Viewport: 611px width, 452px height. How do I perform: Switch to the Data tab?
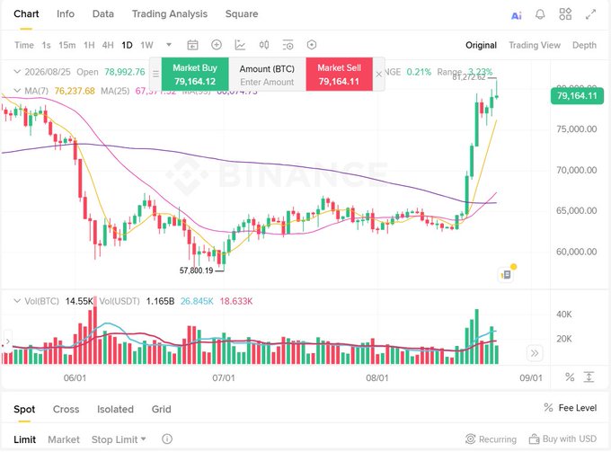point(102,13)
